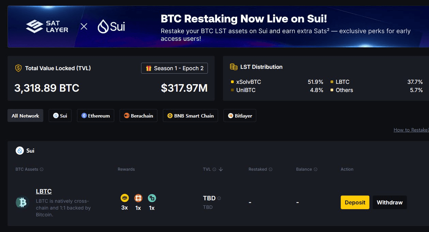Click the LBTC legend color swatch
This screenshot has height=232, width=429.
coord(332,82)
